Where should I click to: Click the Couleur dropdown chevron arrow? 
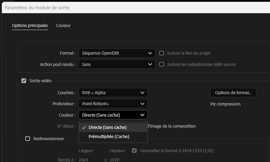pos(141,115)
